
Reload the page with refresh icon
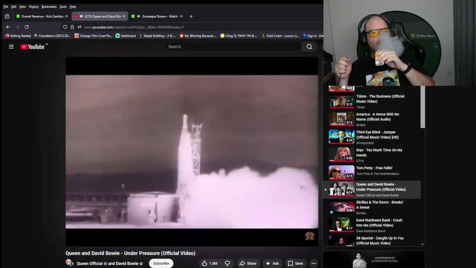26,27
